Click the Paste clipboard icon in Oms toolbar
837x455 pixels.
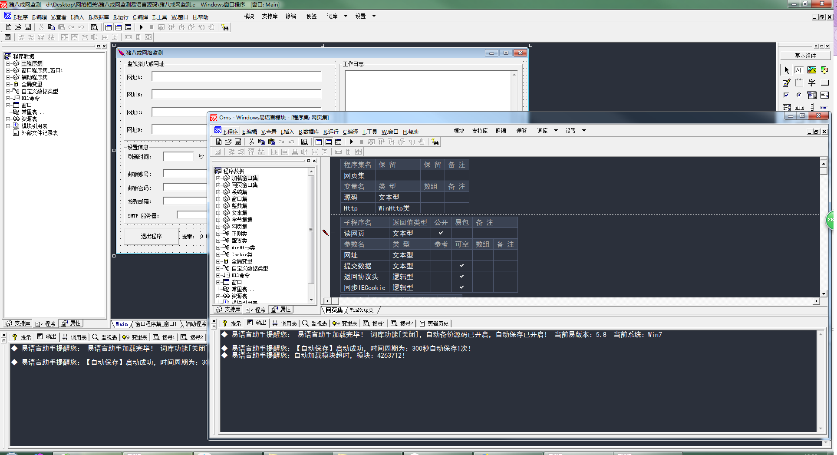tap(271, 142)
